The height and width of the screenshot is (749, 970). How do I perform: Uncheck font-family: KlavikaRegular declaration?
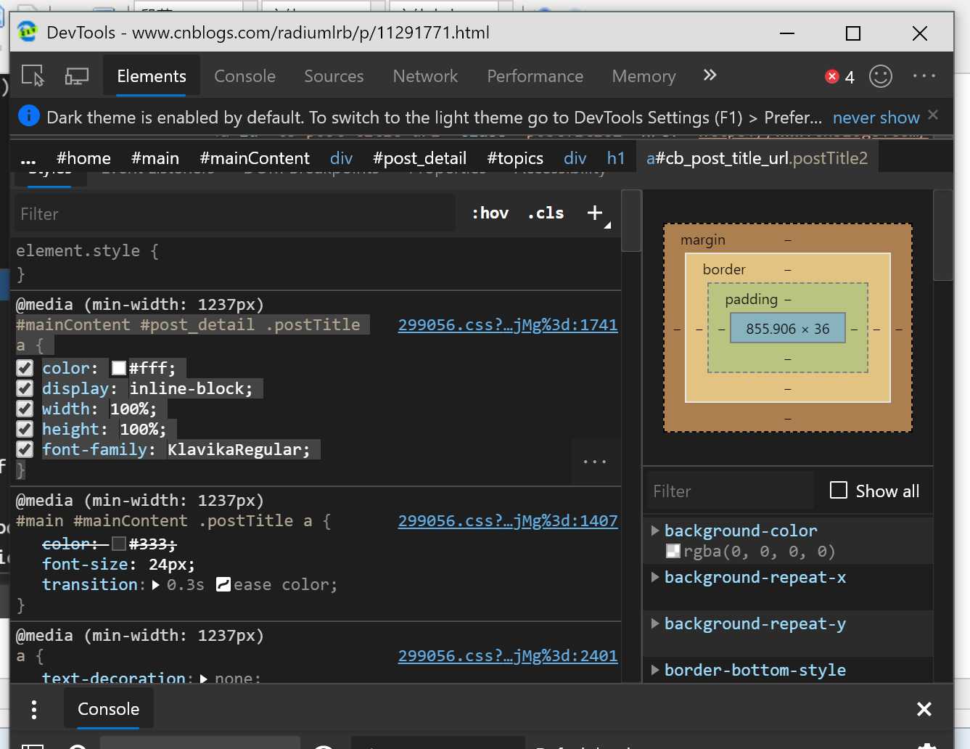(25, 449)
